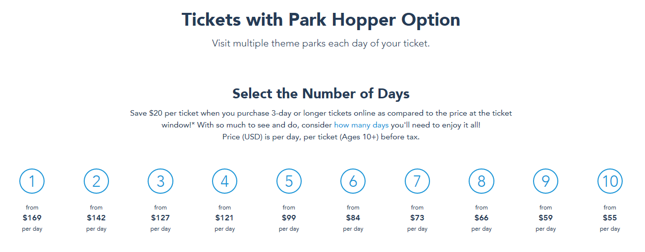Select the 10-day circle icon
The height and width of the screenshot is (252, 645).
point(610,181)
